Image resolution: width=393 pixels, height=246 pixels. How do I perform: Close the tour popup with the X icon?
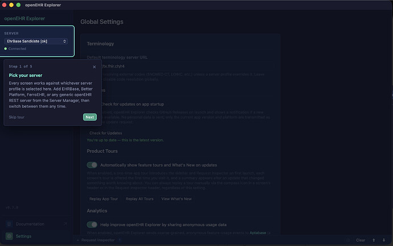point(94,66)
